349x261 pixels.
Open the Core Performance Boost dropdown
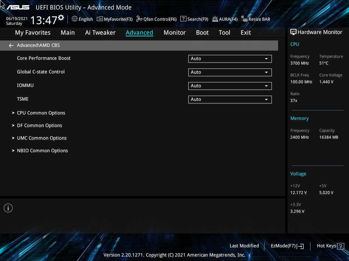230,58
